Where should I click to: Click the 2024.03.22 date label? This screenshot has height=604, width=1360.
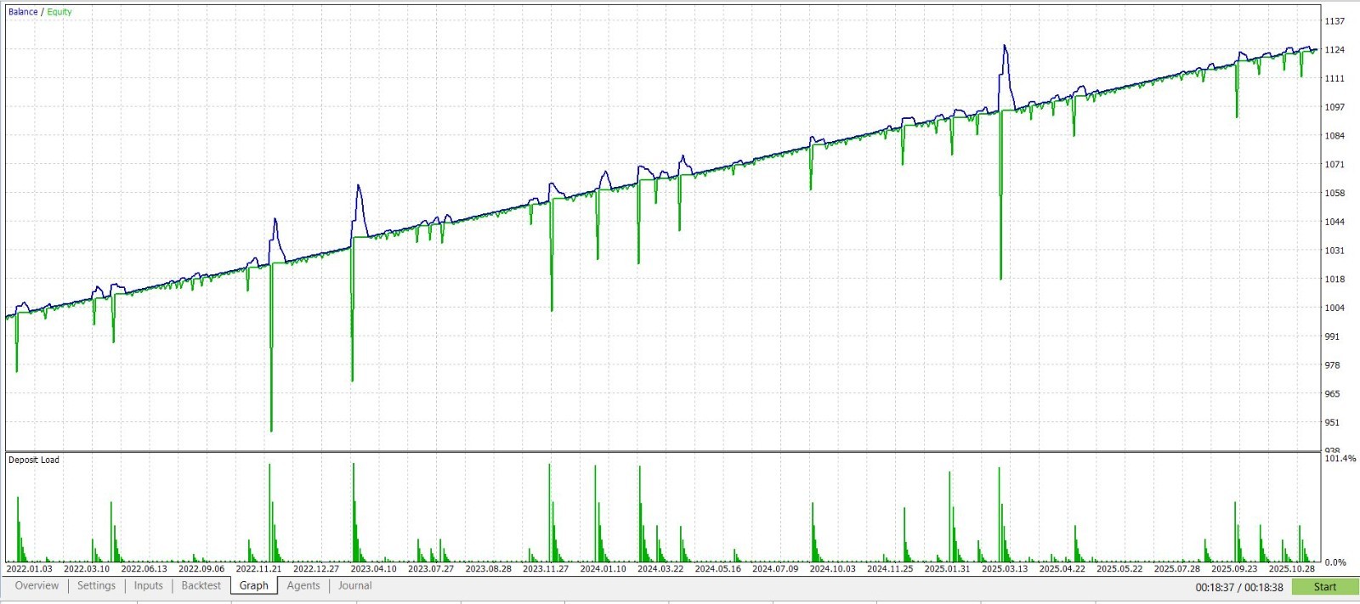[660, 569]
